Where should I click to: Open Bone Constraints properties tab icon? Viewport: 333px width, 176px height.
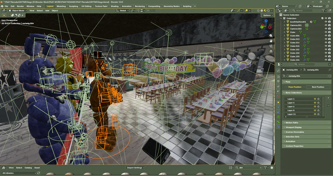tap(278, 127)
